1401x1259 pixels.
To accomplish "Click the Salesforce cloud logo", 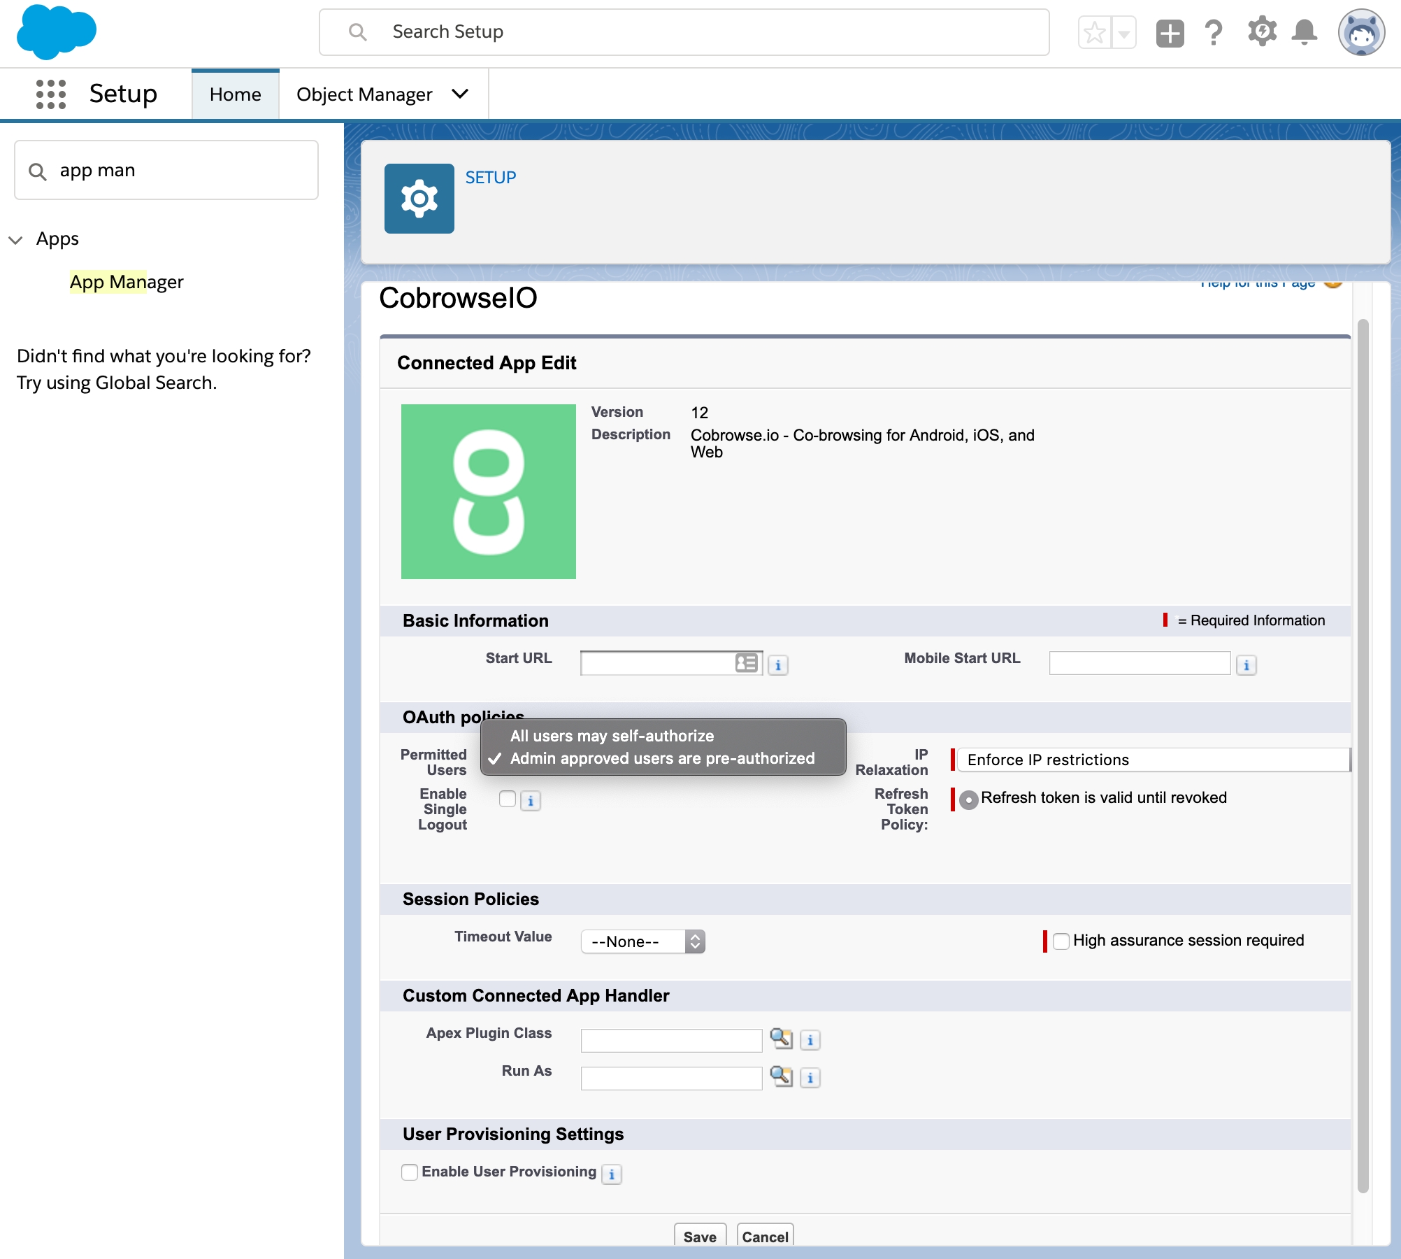I will pos(56,31).
